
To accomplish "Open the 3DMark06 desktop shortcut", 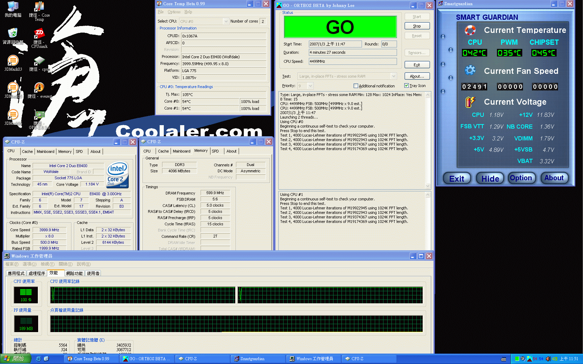I will point(13,117).
